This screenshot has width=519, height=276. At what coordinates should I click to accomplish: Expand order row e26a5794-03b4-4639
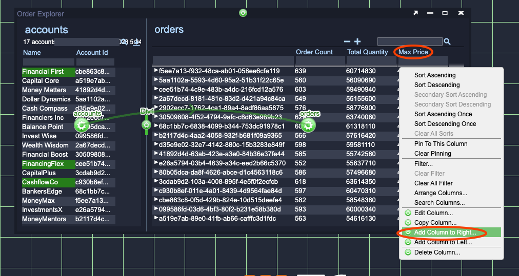[x=156, y=163]
